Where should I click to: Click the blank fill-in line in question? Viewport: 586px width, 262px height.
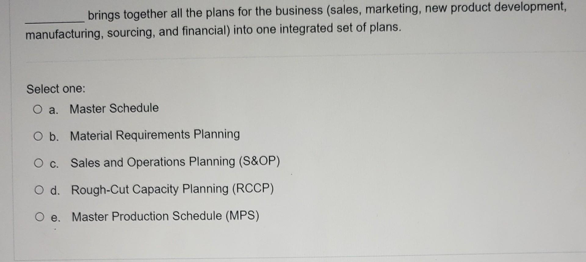coord(54,22)
